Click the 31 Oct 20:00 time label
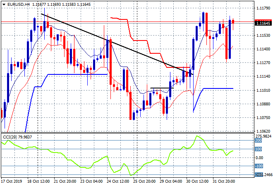The height and width of the screenshot is (186, 273). pyautogui.click(x=224, y=181)
